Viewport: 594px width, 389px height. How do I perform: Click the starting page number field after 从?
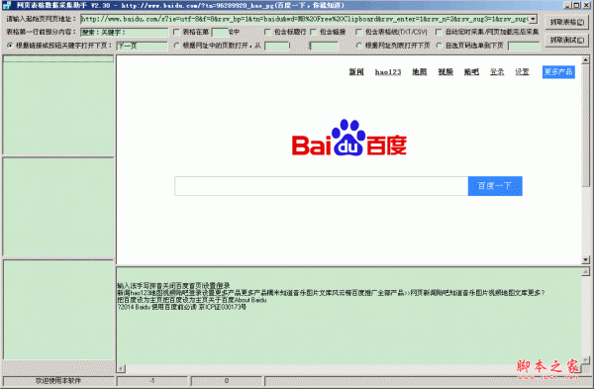(277, 46)
